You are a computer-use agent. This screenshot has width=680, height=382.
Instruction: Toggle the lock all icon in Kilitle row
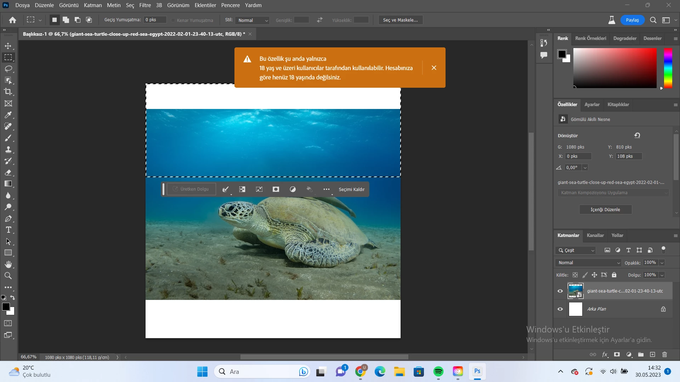coord(614,275)
